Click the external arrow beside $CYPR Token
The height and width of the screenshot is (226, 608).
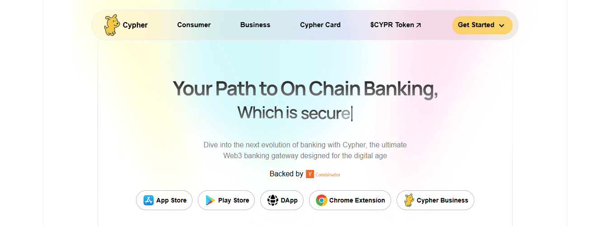pyautogui.click(x=419, y=25)
